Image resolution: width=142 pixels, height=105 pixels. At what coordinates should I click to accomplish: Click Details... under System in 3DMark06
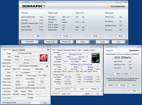point(95,36)
